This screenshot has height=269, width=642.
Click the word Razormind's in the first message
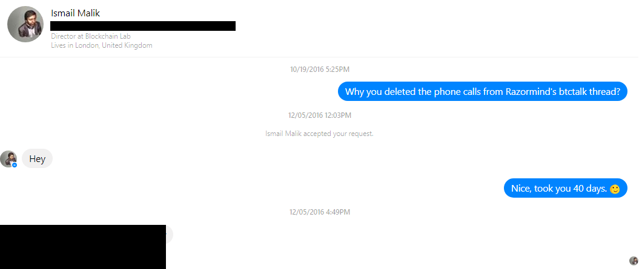[530, 91]
